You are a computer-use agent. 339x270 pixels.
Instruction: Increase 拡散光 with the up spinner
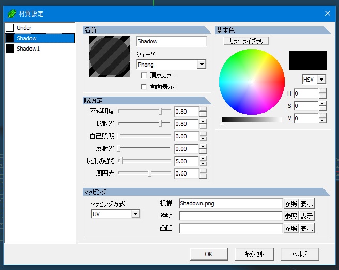pos(203,122)
